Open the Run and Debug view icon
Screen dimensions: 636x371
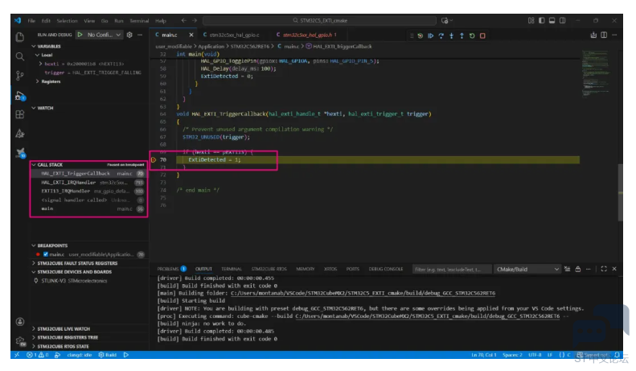[19, 97]
